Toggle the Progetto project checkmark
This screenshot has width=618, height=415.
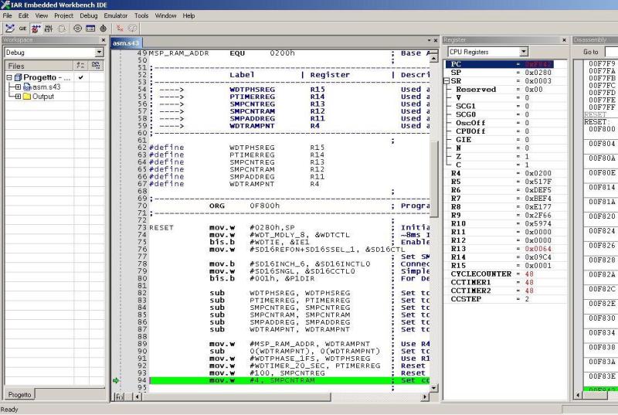(x=81, y=77)
